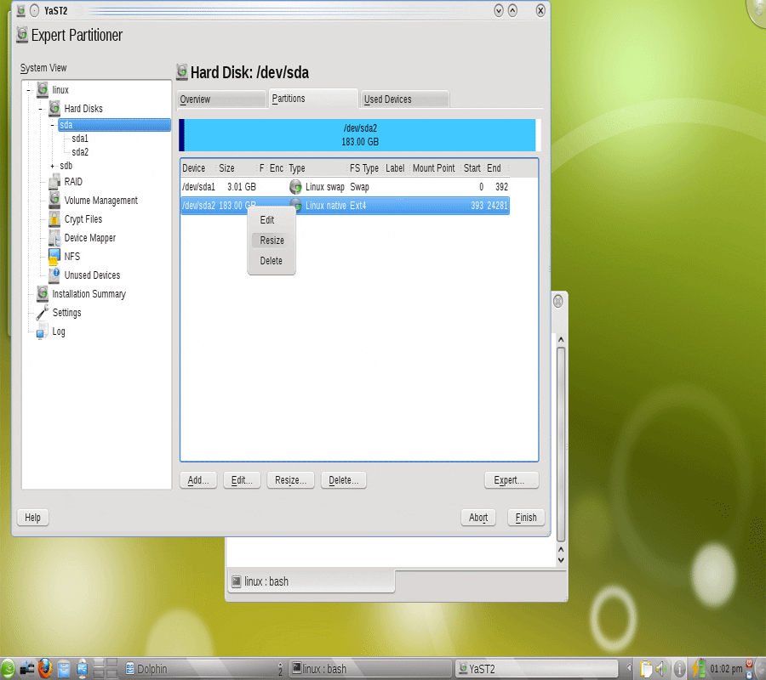Click the RAID icon in the tree
The image size is (766, 680).
54,181
